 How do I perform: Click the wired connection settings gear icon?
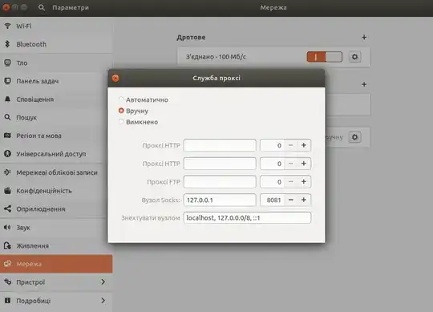[354, 57]
